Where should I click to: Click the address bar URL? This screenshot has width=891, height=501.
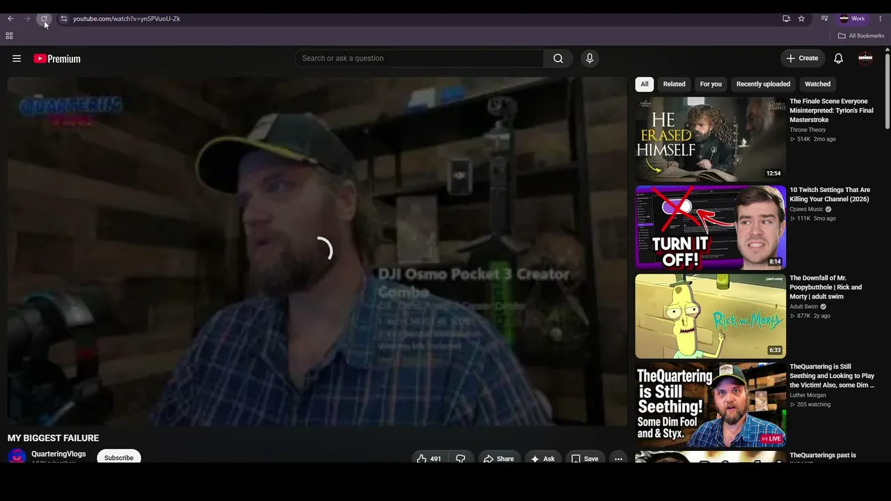point(127,19)
